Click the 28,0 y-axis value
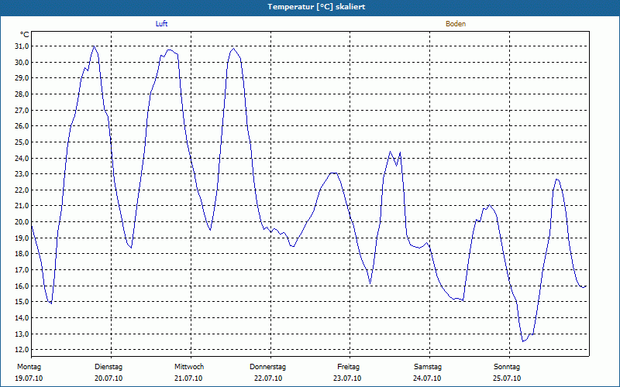Viewport: 620px width, 387px height. 22,94
